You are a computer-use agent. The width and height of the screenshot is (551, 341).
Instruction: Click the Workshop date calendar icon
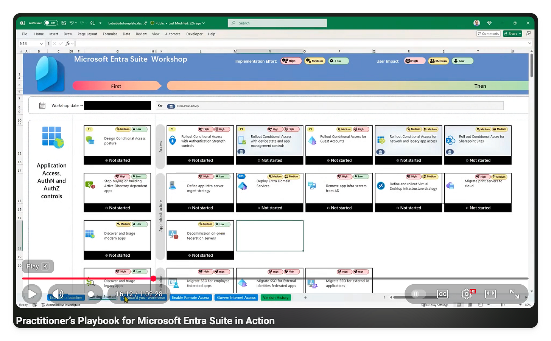point(42,105)
